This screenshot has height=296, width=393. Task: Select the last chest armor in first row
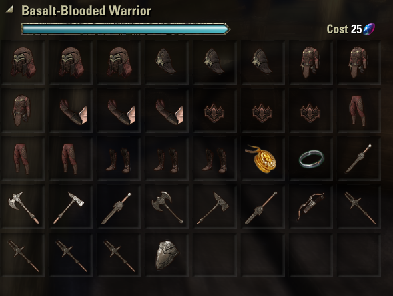359,62
